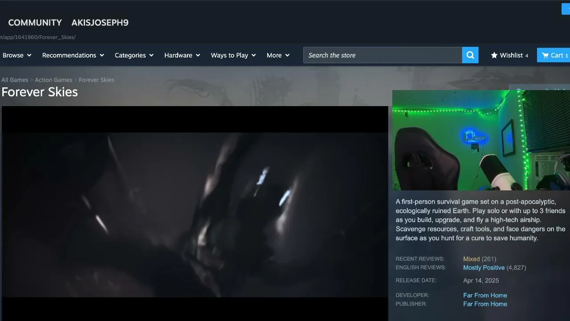Go to All Games breadcrumb
The width and height of the screenshot is (570, 321).
coord(15,80)
